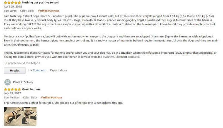Click the Report abuse link
223x128 pixels.
pyautogui.click(x=59, y=70)
